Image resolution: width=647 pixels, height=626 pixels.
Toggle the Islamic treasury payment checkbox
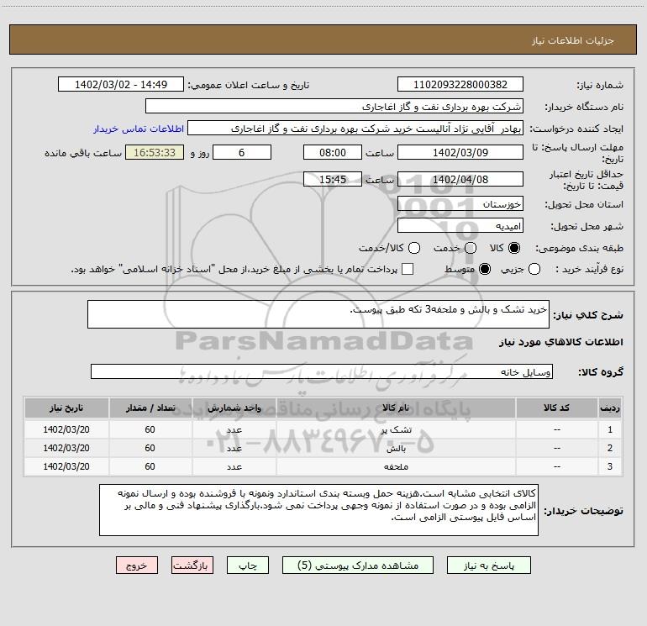point(408,269)
